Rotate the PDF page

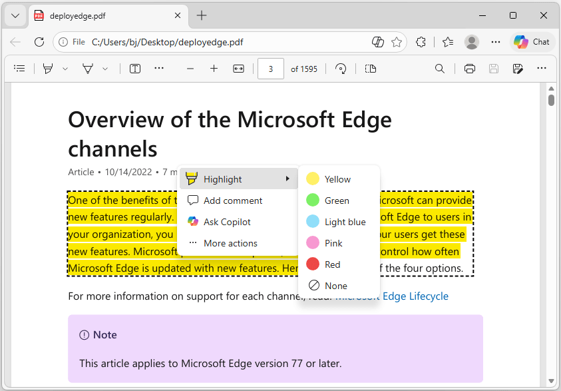(x=341, y=69)
